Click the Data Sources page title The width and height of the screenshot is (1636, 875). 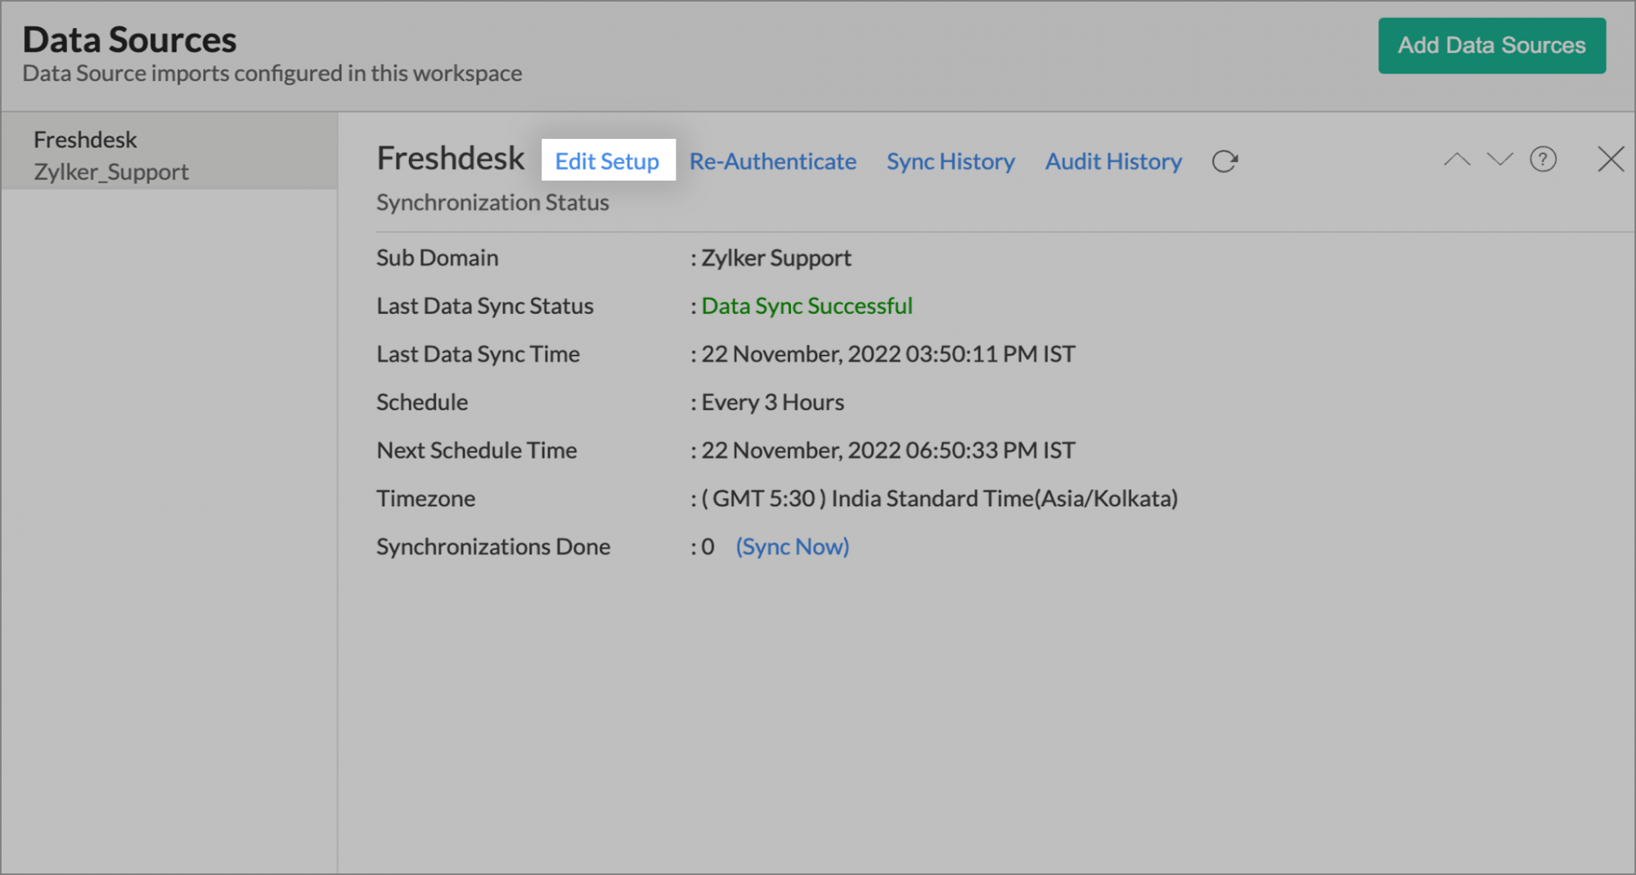tap(129, 39)
